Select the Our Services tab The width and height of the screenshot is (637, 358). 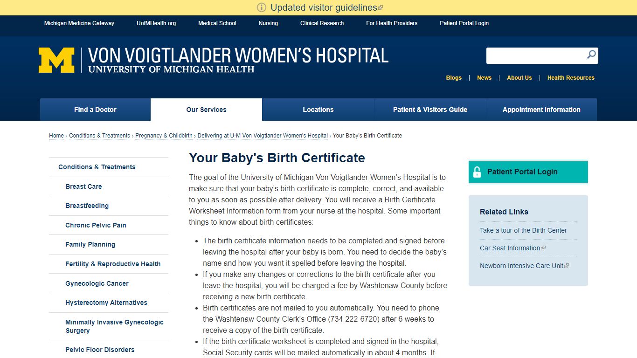coord(206,110)
